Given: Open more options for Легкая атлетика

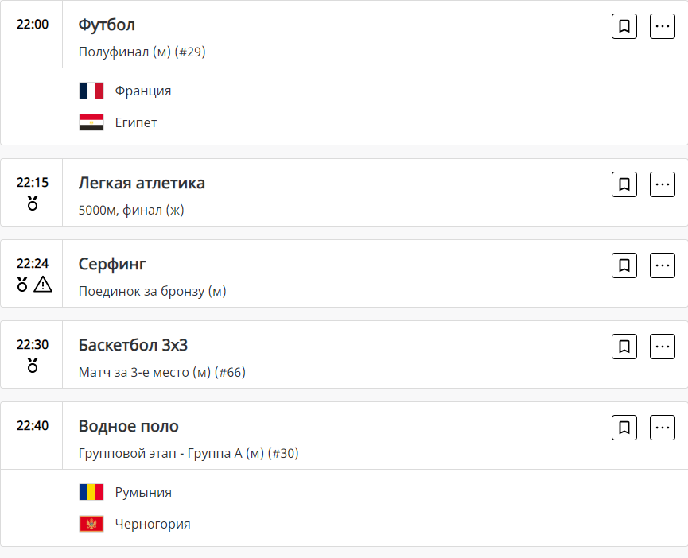Looking at the screenshot, I should [x=663, y=184].
